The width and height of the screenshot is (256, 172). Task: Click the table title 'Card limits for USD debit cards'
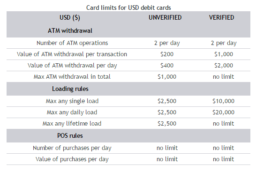pos(128,7)
